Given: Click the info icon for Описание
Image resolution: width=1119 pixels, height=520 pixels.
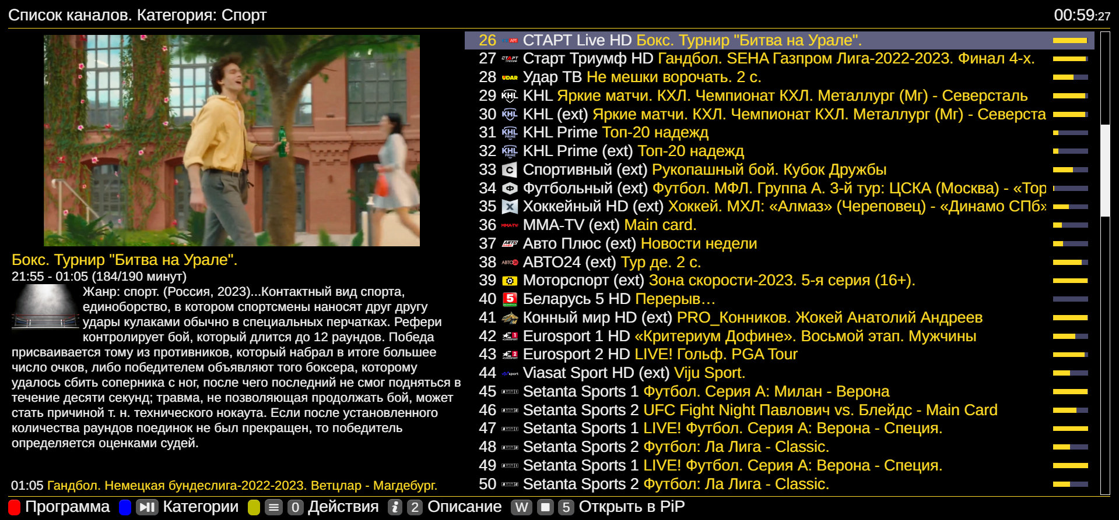Looking at the screenshot, I should (x=395, y=507).
